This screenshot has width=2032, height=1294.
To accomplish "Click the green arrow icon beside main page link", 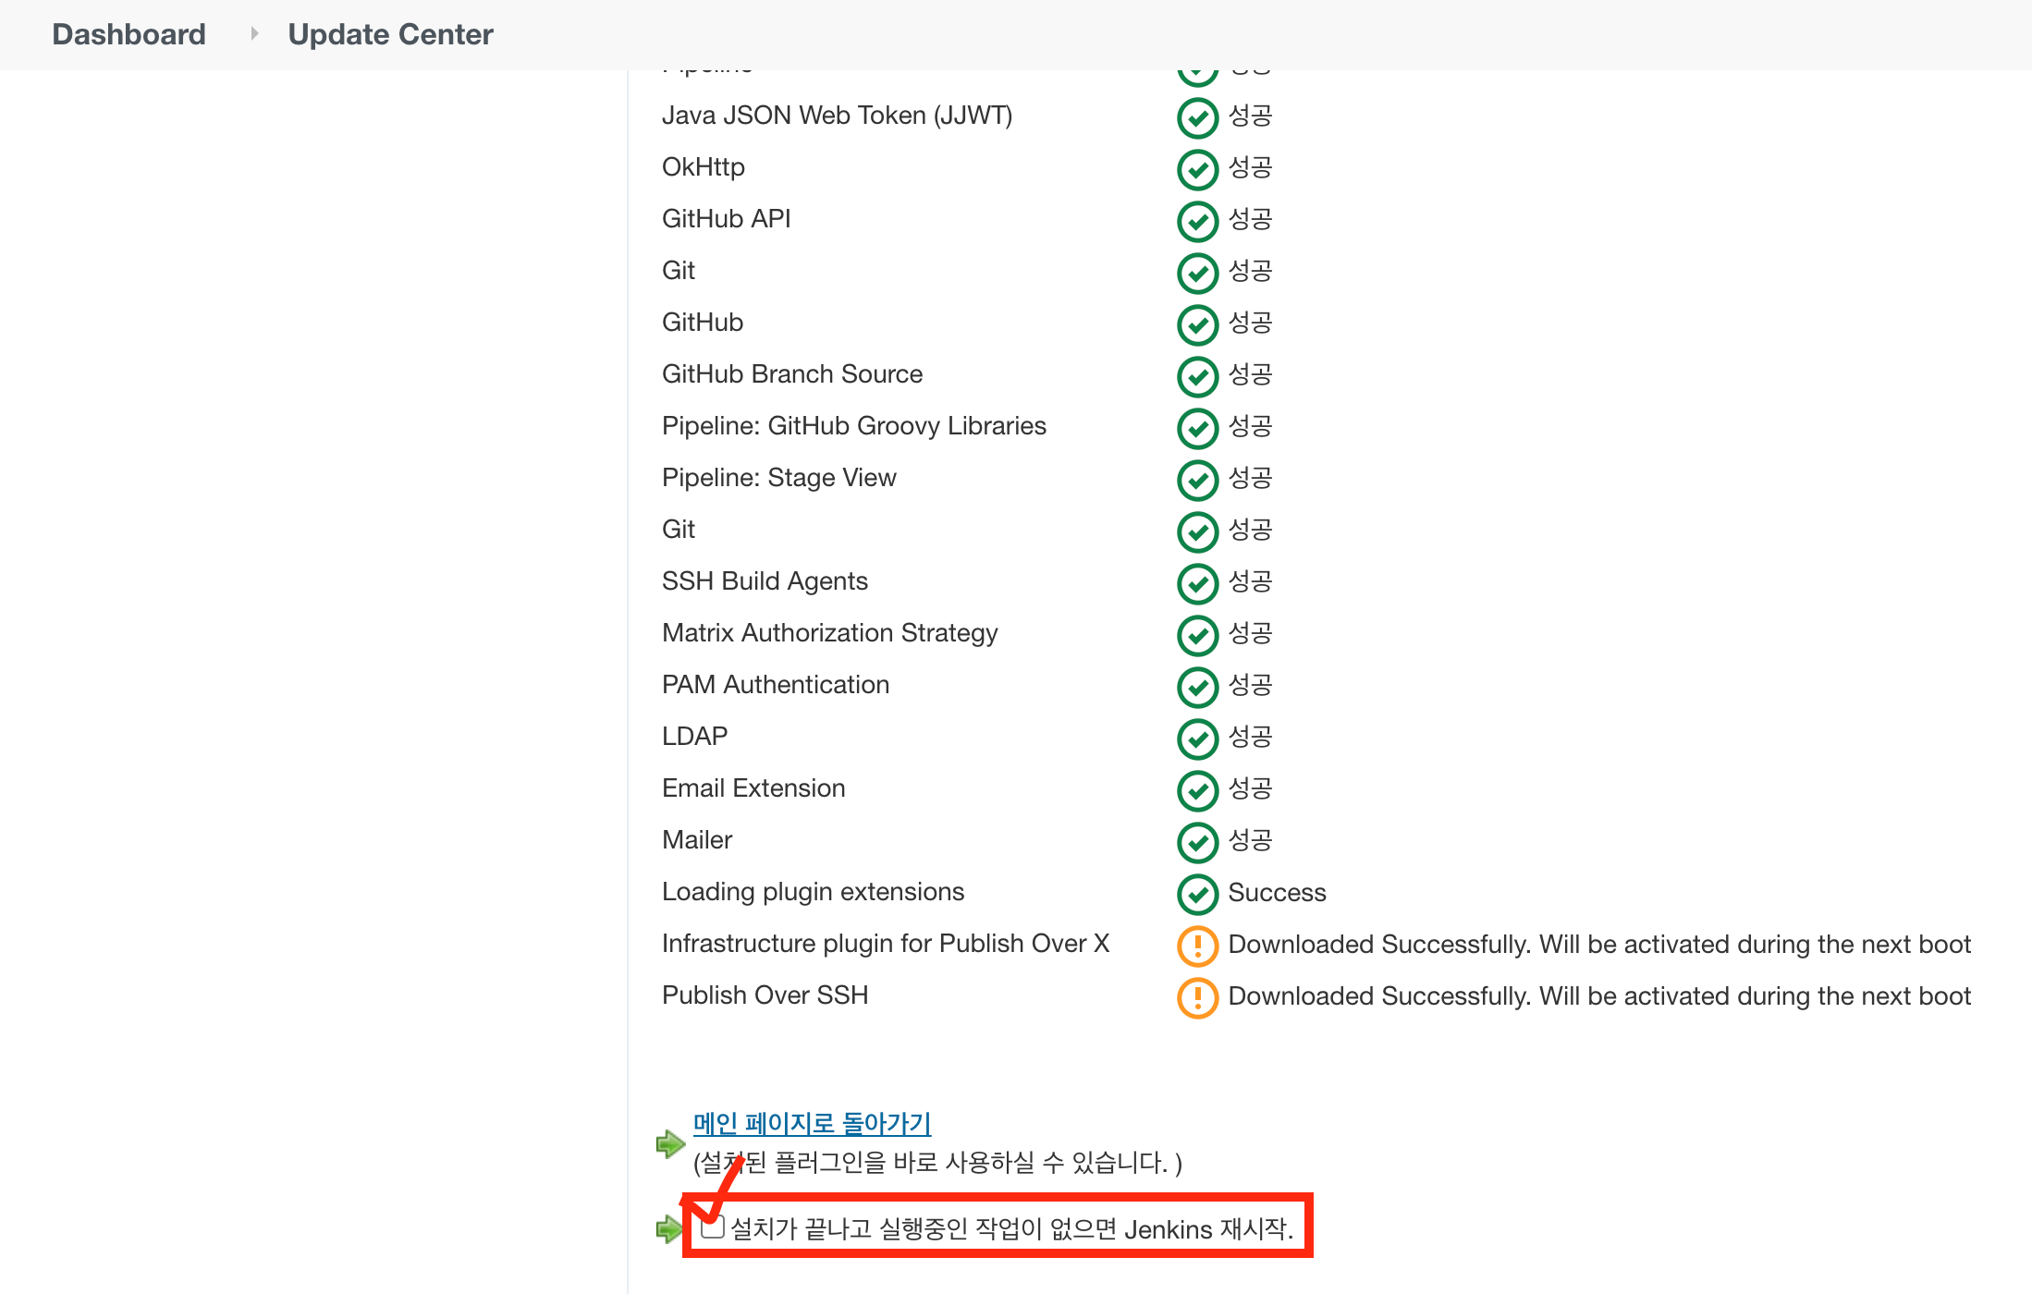I will pos(669,1143).
